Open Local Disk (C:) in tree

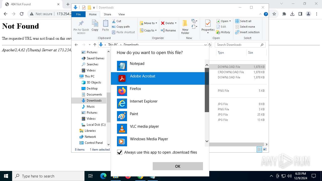pos(93,125)
